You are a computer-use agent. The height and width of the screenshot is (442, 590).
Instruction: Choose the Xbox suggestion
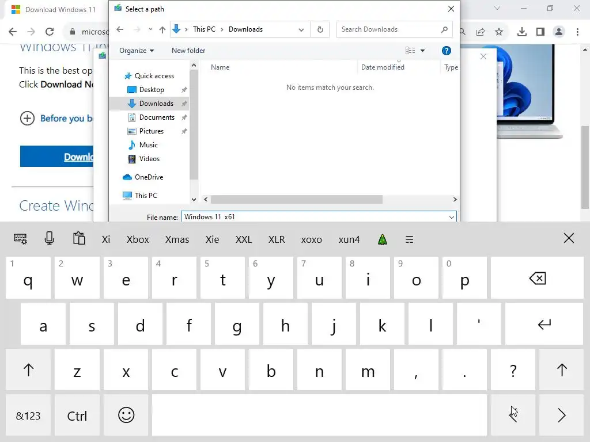138,239
